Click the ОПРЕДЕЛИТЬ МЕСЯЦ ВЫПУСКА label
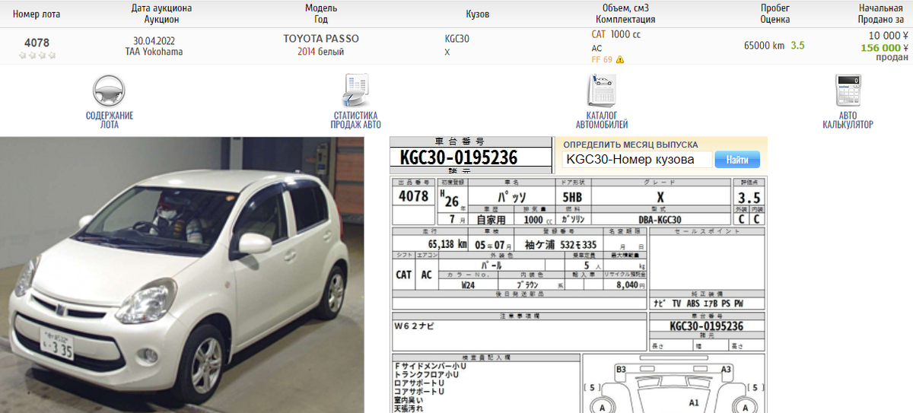 [x=630, y=145]
